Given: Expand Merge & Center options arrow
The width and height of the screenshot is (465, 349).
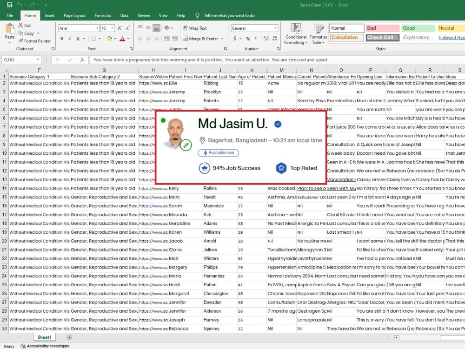Looking at the screenshot, I should 222,39.
